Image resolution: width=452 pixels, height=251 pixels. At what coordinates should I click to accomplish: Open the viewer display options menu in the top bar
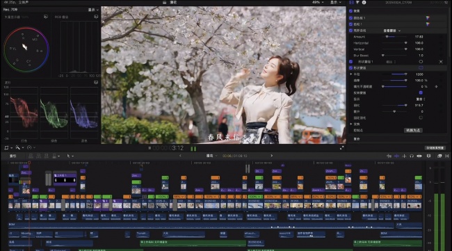[336, 2]
